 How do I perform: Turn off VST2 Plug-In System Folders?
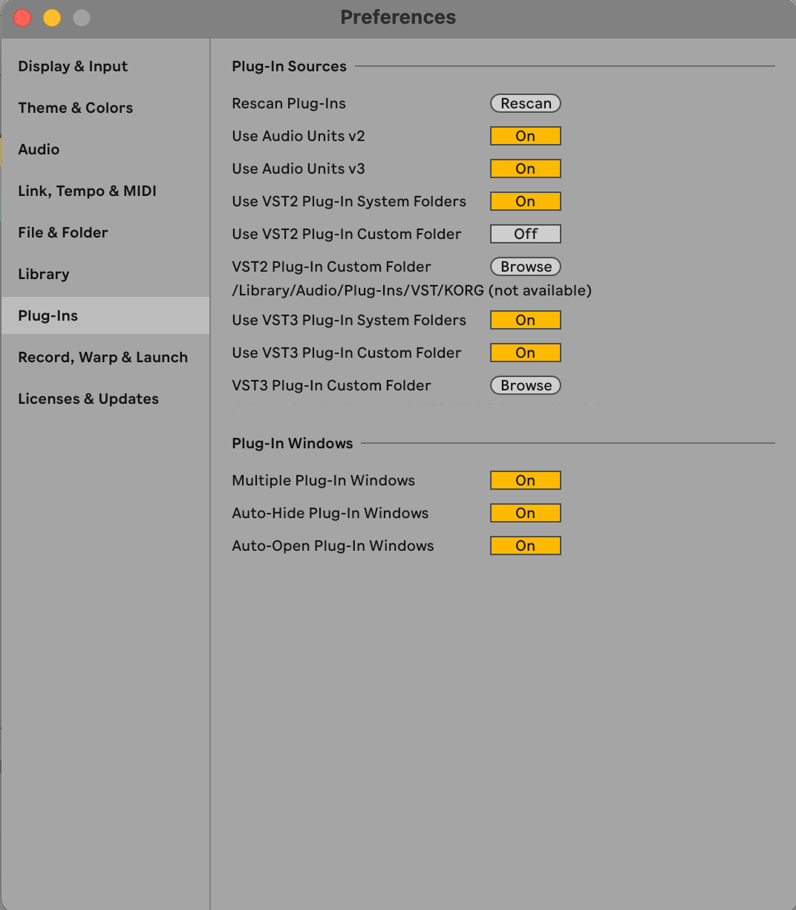[x=525, y=201]
